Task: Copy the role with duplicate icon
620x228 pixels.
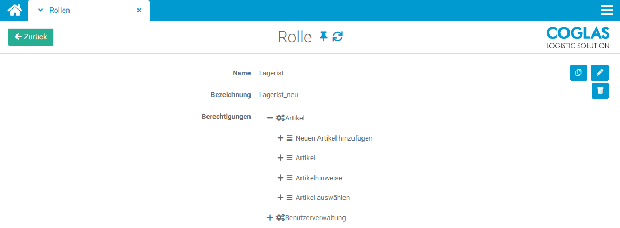Action: [579, 73]
